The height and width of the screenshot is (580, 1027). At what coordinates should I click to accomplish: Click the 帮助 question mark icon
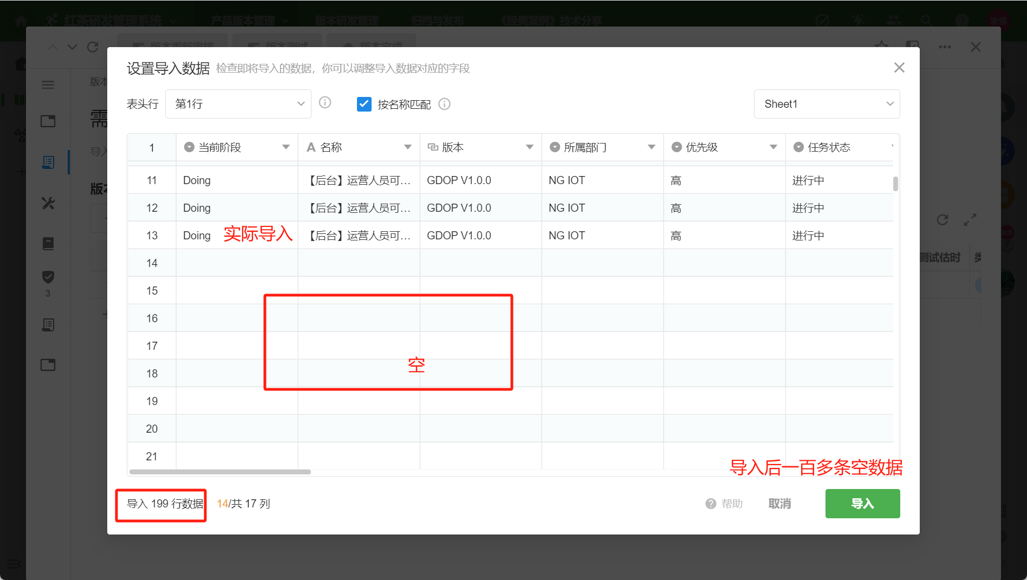pos(711,504)
